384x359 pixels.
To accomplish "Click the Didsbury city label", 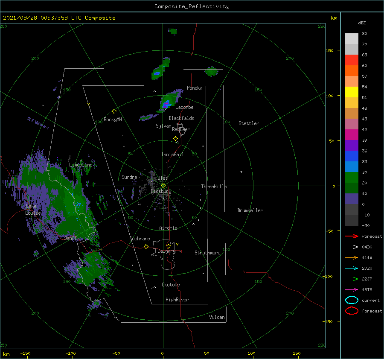I will click(x=161, y=191).
